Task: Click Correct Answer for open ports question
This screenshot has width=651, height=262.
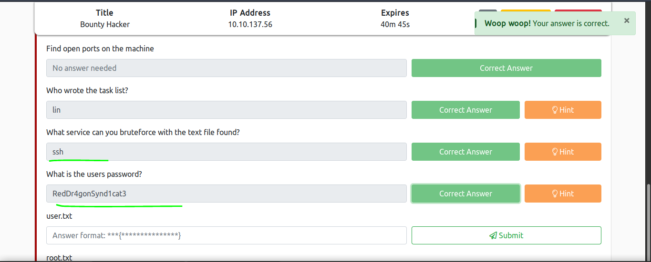Action: (x=506, y=68)
